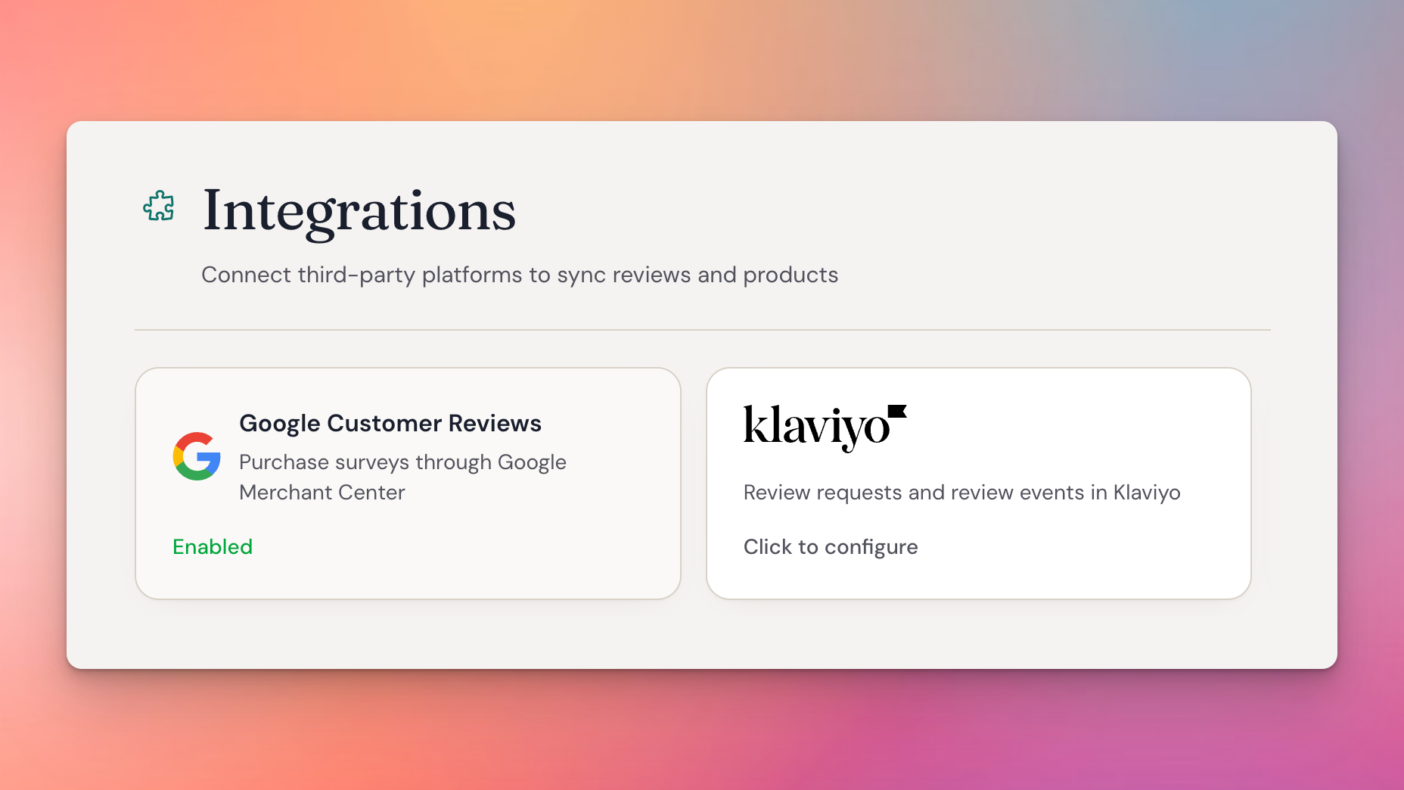Click 'Purchase surveys through Google Merchant Center' description
The height and width of the screenshot is (790, 1404).
coord(402,477)
